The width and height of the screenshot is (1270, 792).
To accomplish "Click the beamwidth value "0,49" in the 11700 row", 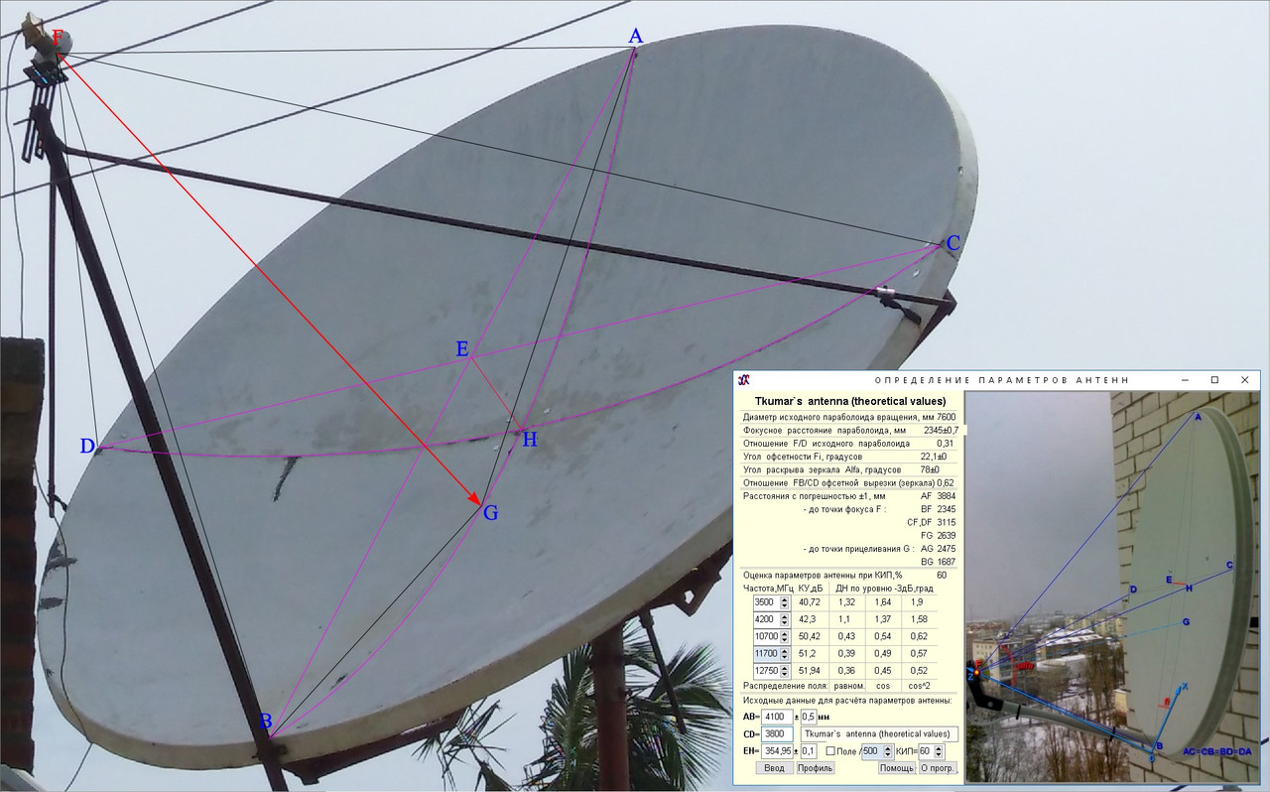I will point(883,654).
